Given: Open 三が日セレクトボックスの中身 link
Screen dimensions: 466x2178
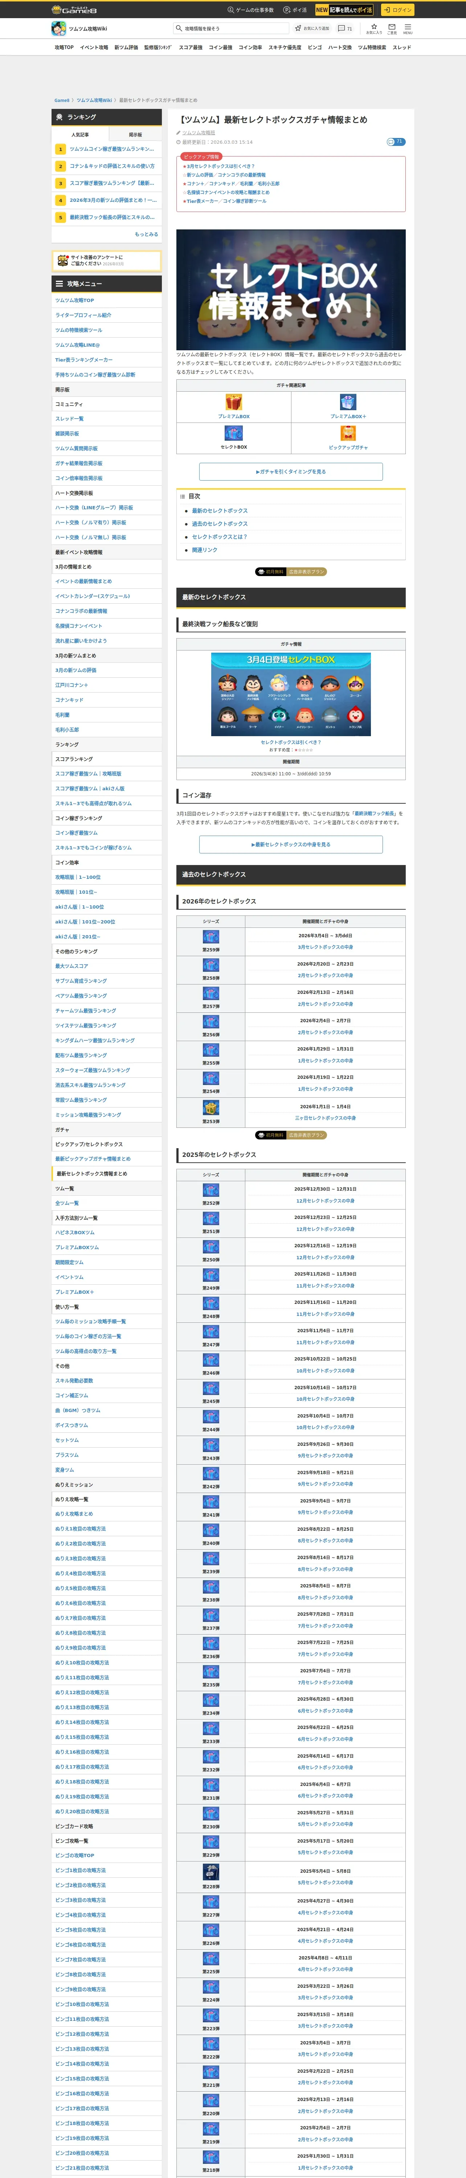Looking at the screenshot, I should point(326,1118).
